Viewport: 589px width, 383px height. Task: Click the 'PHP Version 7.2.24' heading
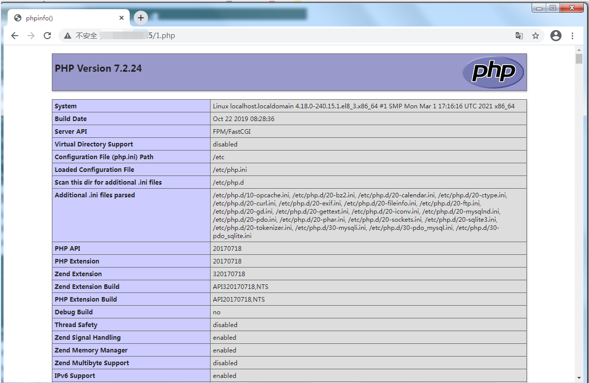click(x=98, y=68)
